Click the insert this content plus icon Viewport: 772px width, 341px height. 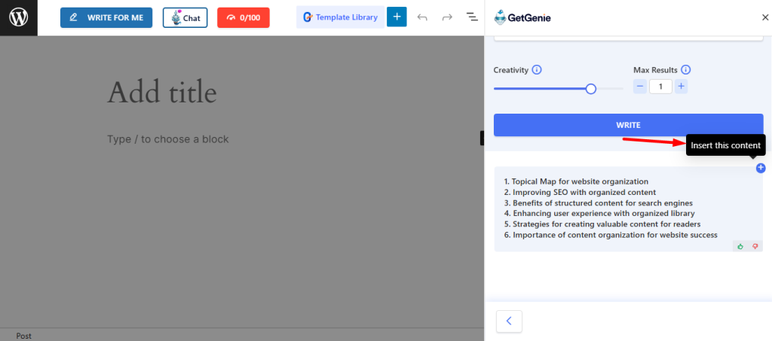[760, 168]
